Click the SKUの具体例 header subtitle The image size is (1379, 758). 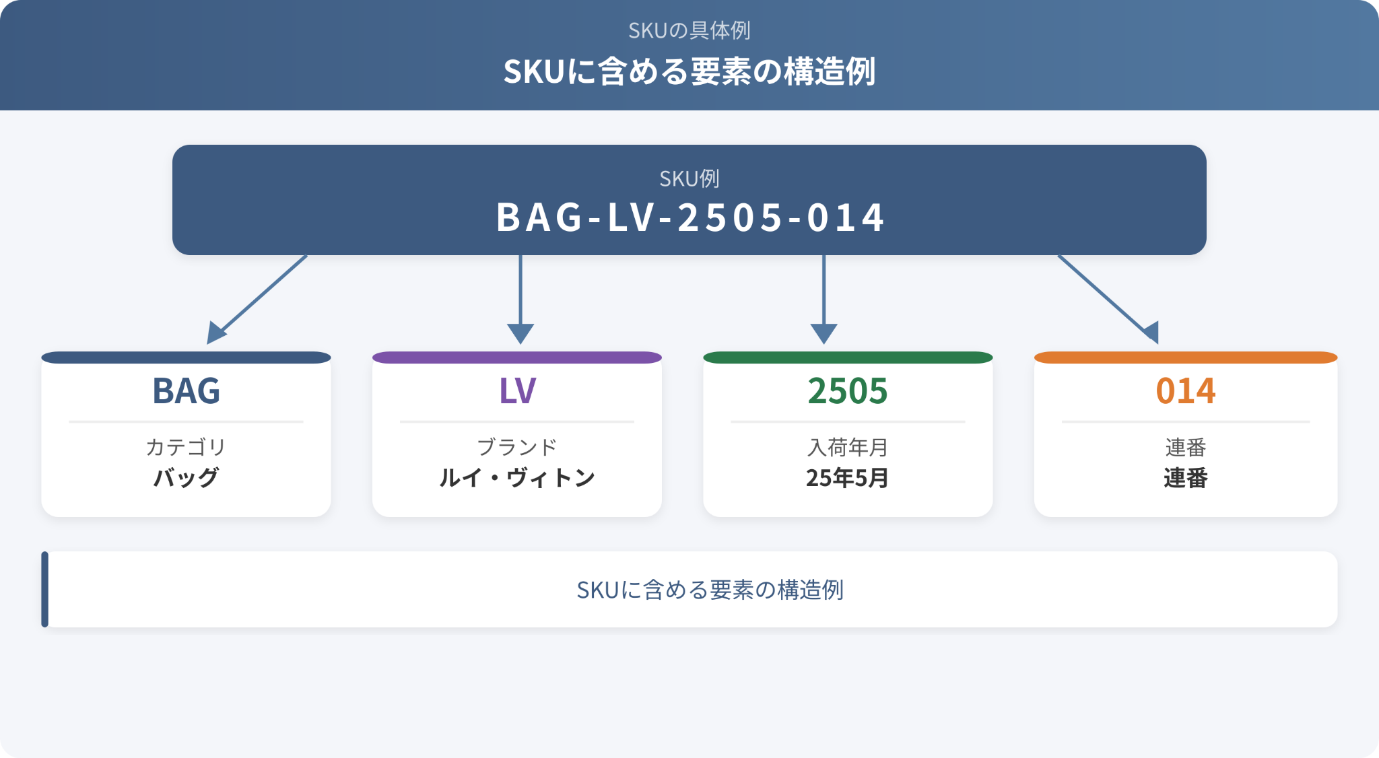[x=689, y=30]
